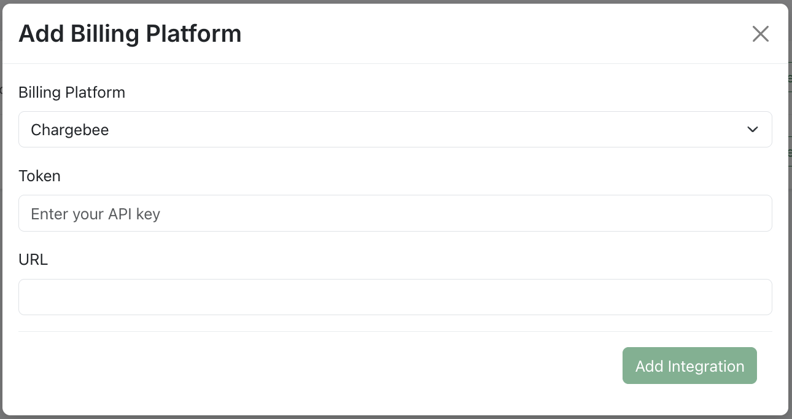792x419 pixels.
Task: Dismiss the modal using the X icon
Action: pyautogui.click(x=760, y=34)
